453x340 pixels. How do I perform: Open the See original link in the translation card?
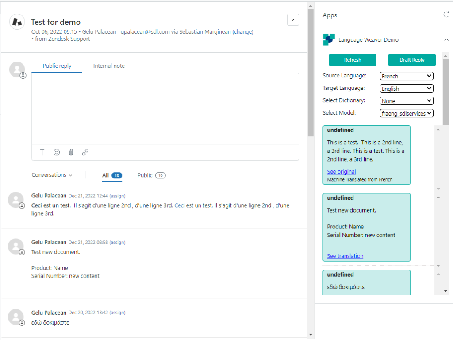pos(341,172)
